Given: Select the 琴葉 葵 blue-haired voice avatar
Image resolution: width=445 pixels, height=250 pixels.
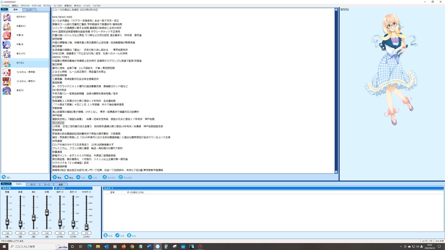Looking at the screenshot, I should tap(6, 44).
